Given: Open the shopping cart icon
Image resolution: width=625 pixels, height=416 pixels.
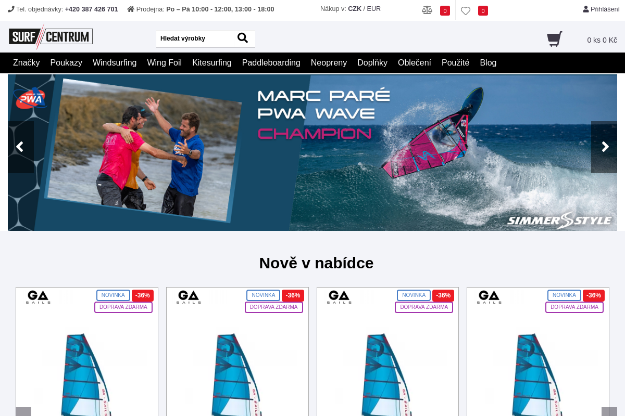Looking at the screenshot, I should (x=555, y=39).
